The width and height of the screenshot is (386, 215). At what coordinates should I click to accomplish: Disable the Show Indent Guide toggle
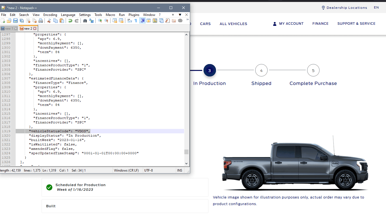pyautogui.click(x=142, y=21)
